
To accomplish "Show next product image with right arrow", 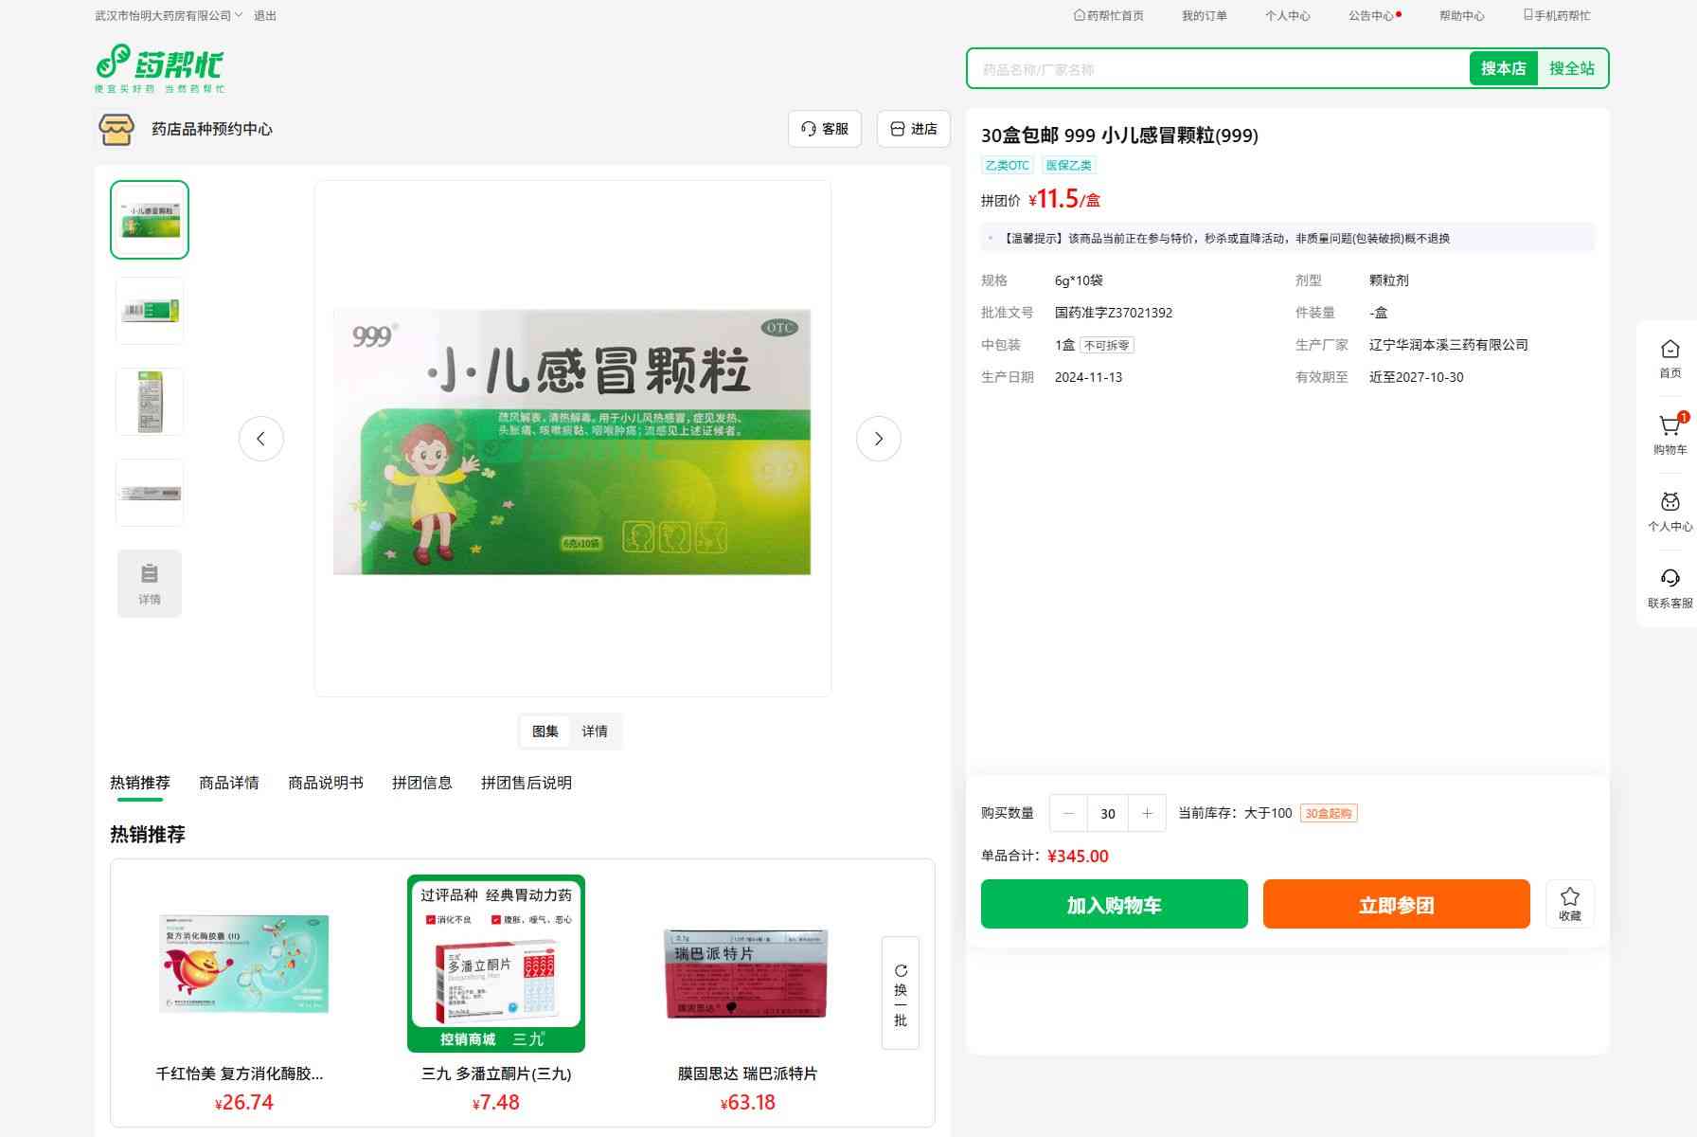I will (878, 439).
